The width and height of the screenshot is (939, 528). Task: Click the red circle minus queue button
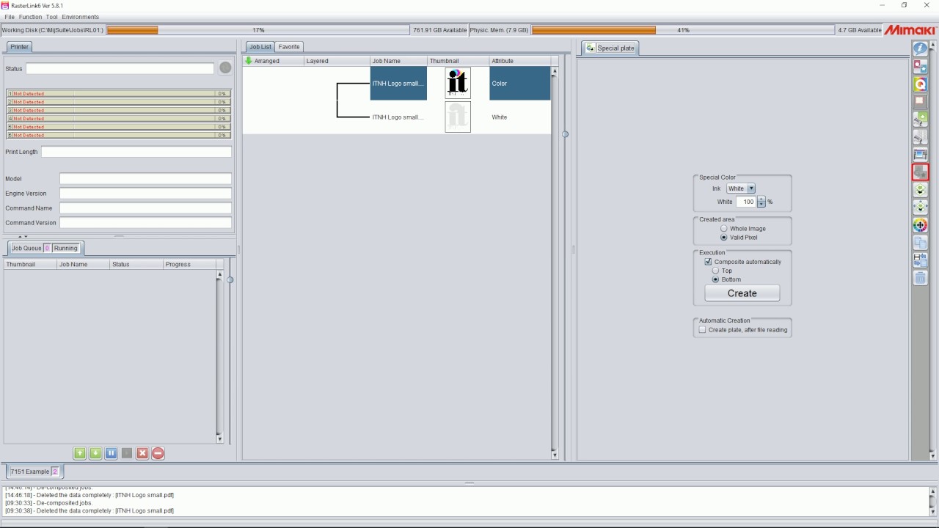[158, 453]
